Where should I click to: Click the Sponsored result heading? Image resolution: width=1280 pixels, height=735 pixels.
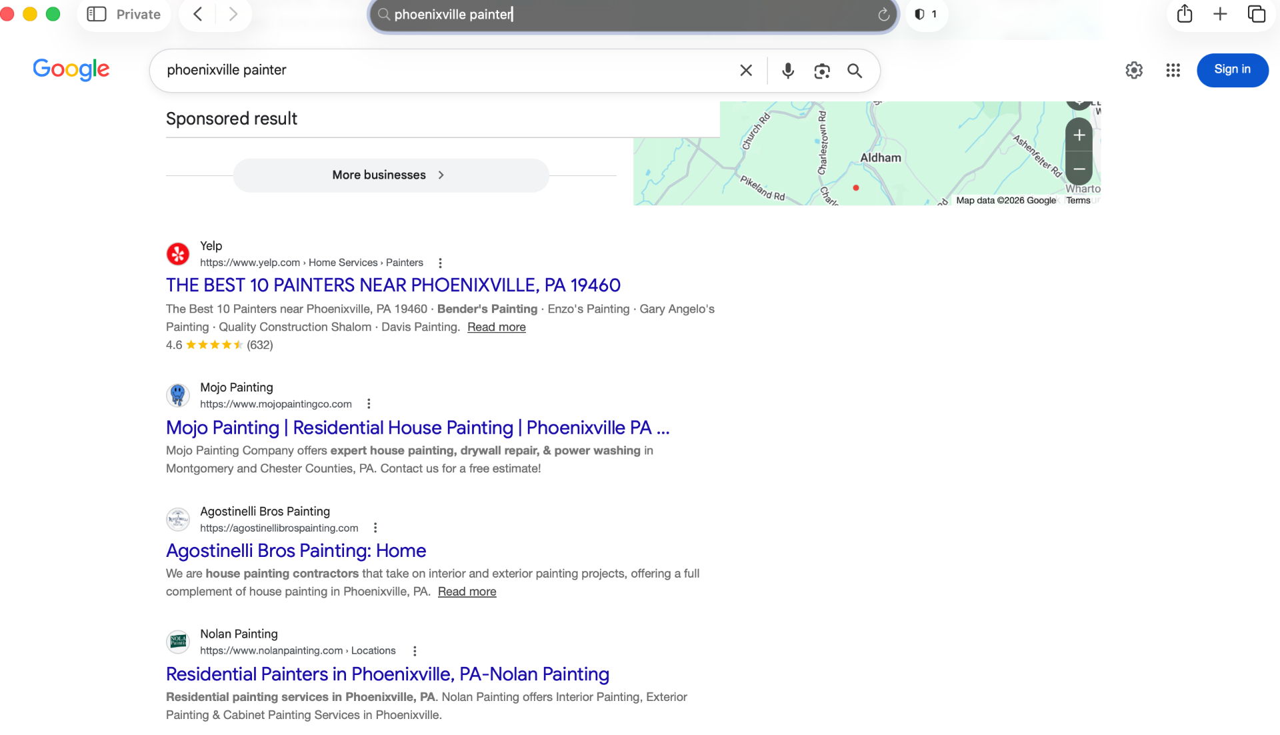[x=231, y=119]
